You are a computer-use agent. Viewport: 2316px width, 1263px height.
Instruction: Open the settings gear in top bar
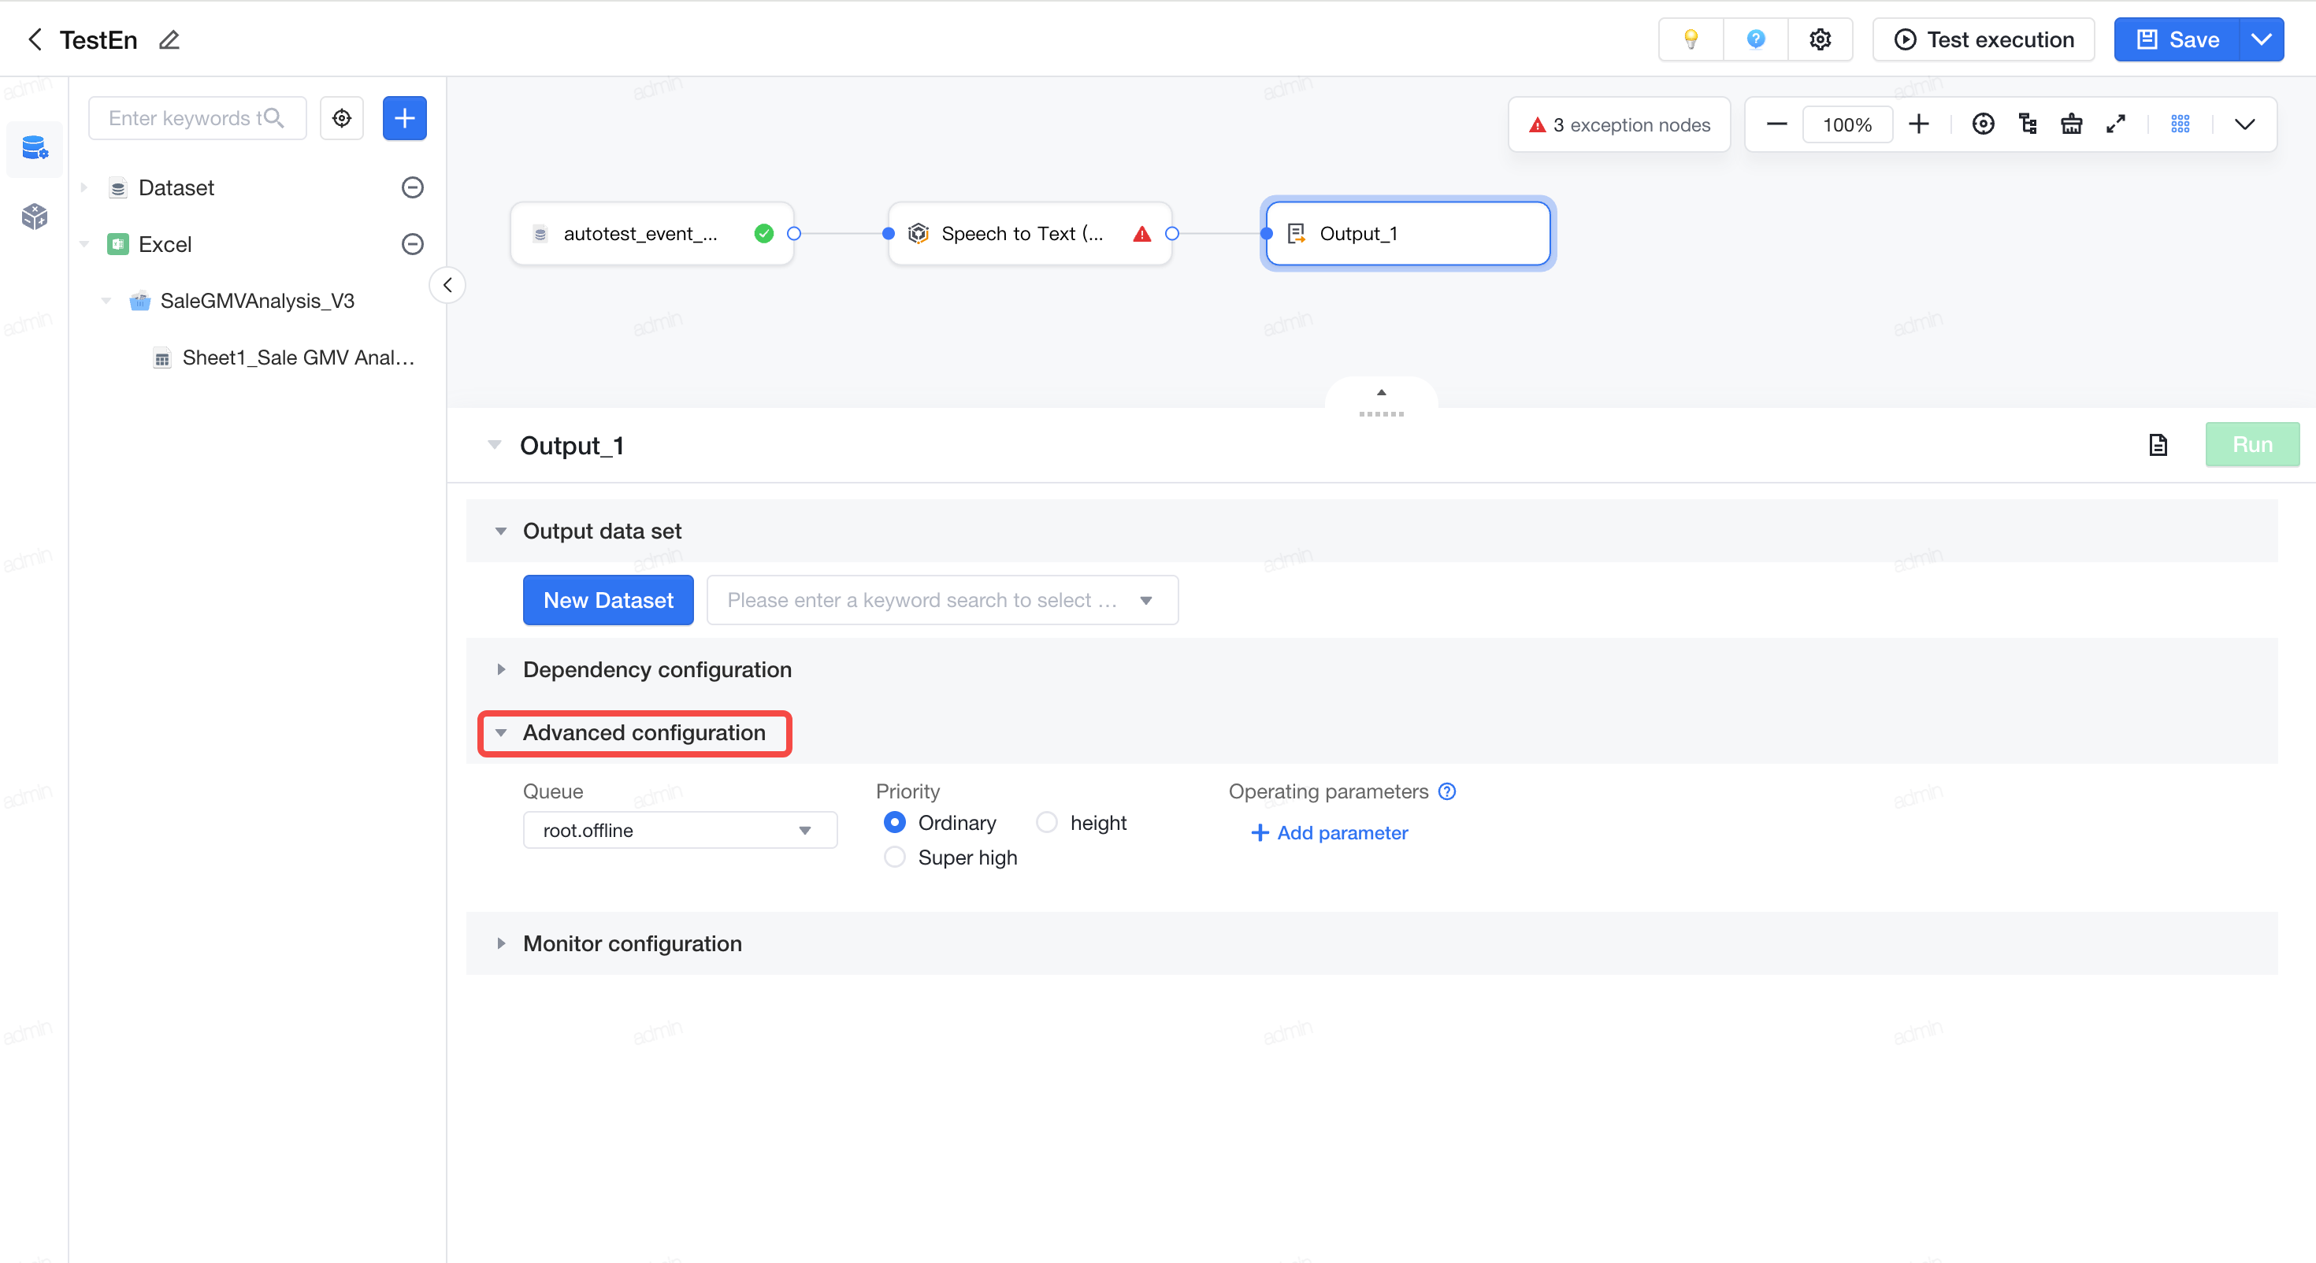(1820, 39)
